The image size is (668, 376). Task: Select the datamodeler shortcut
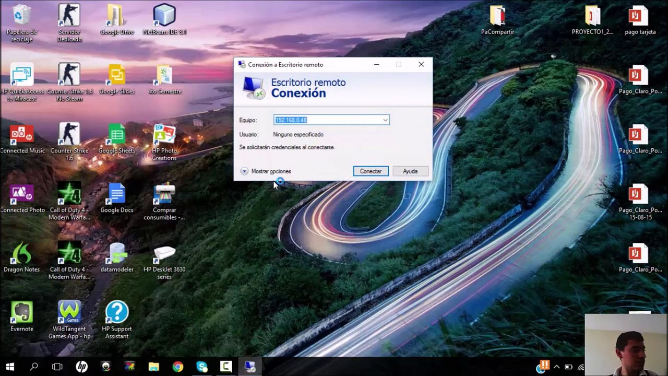[117, 258]
